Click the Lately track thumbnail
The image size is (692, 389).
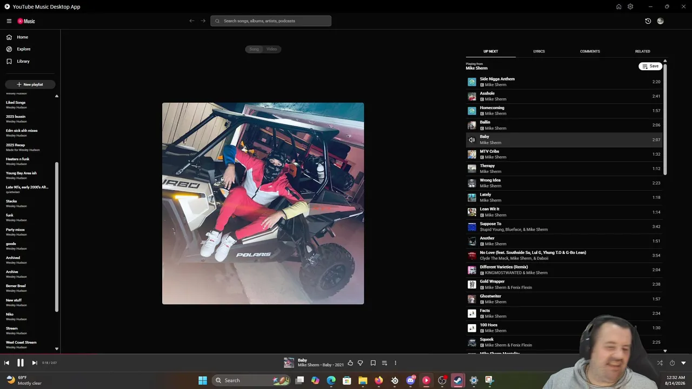pyautogui.click(x=472, y=197)
